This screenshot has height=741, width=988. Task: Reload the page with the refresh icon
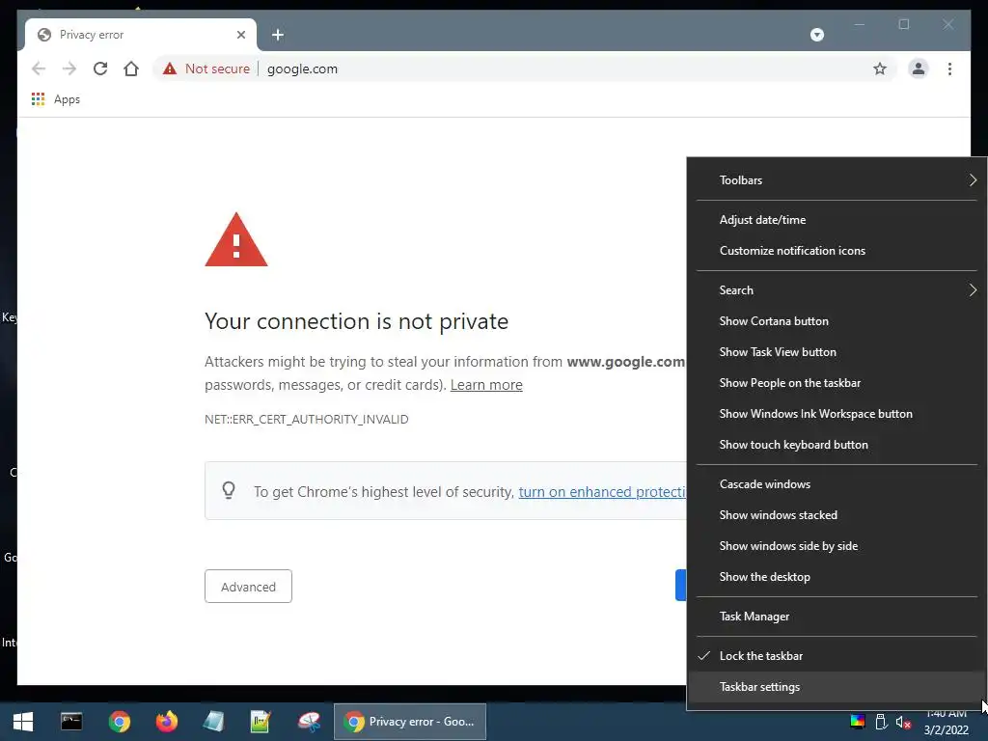(x=100, y=69)
